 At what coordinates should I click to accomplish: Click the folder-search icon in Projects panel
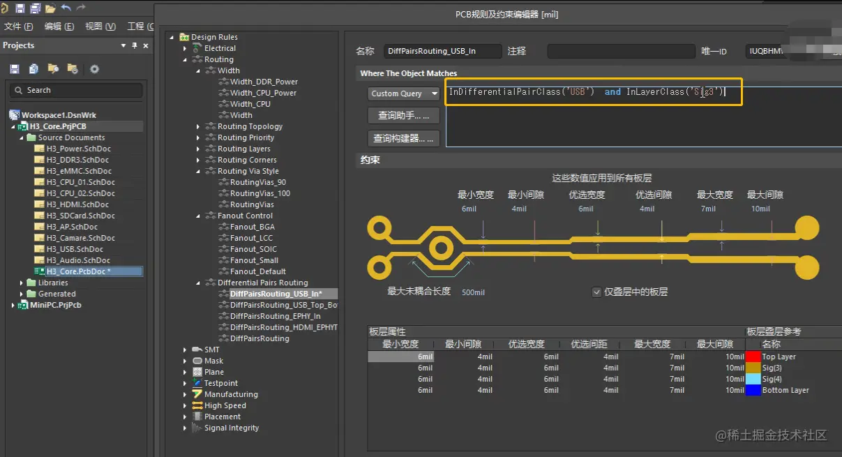tap(53, 69)
